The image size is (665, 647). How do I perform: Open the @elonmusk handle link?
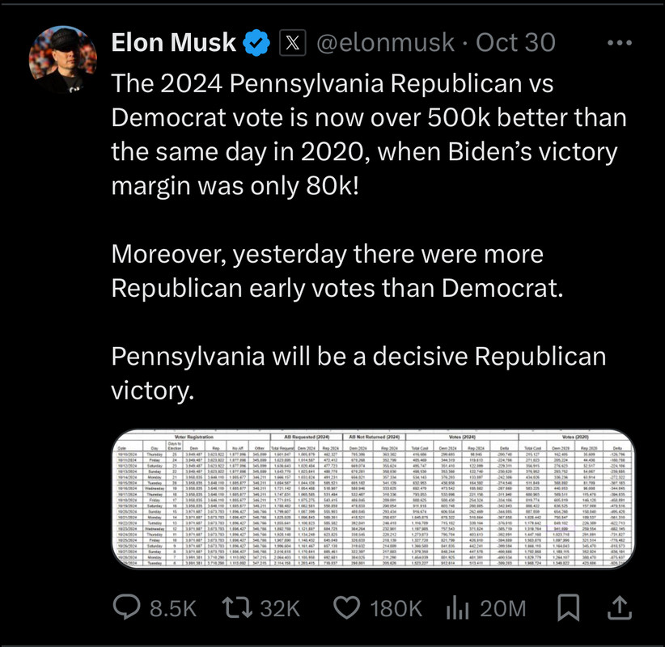[x=386, y=43]
